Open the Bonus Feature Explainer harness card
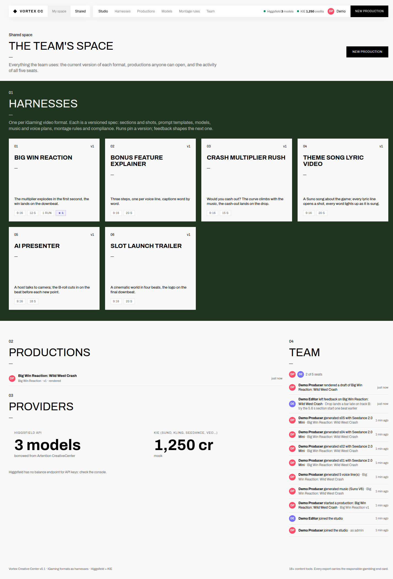393x579 pixels. (x=150, y=180)
